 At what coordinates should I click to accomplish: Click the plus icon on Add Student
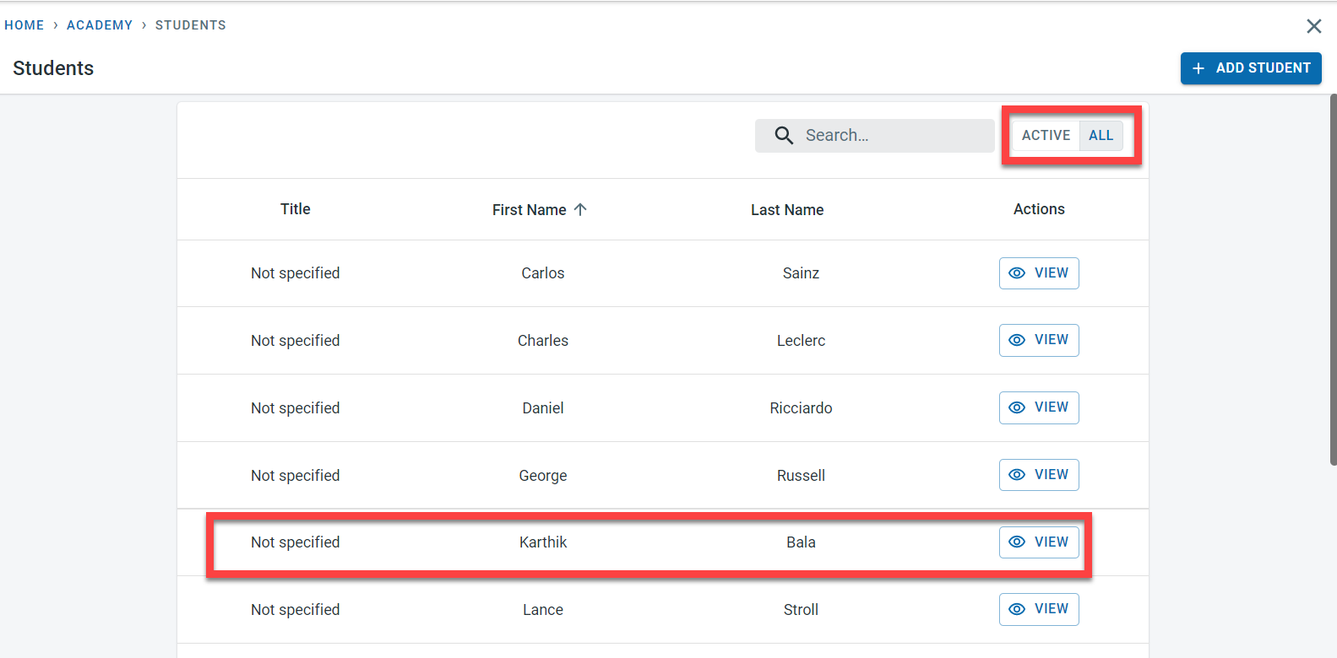1198,68
